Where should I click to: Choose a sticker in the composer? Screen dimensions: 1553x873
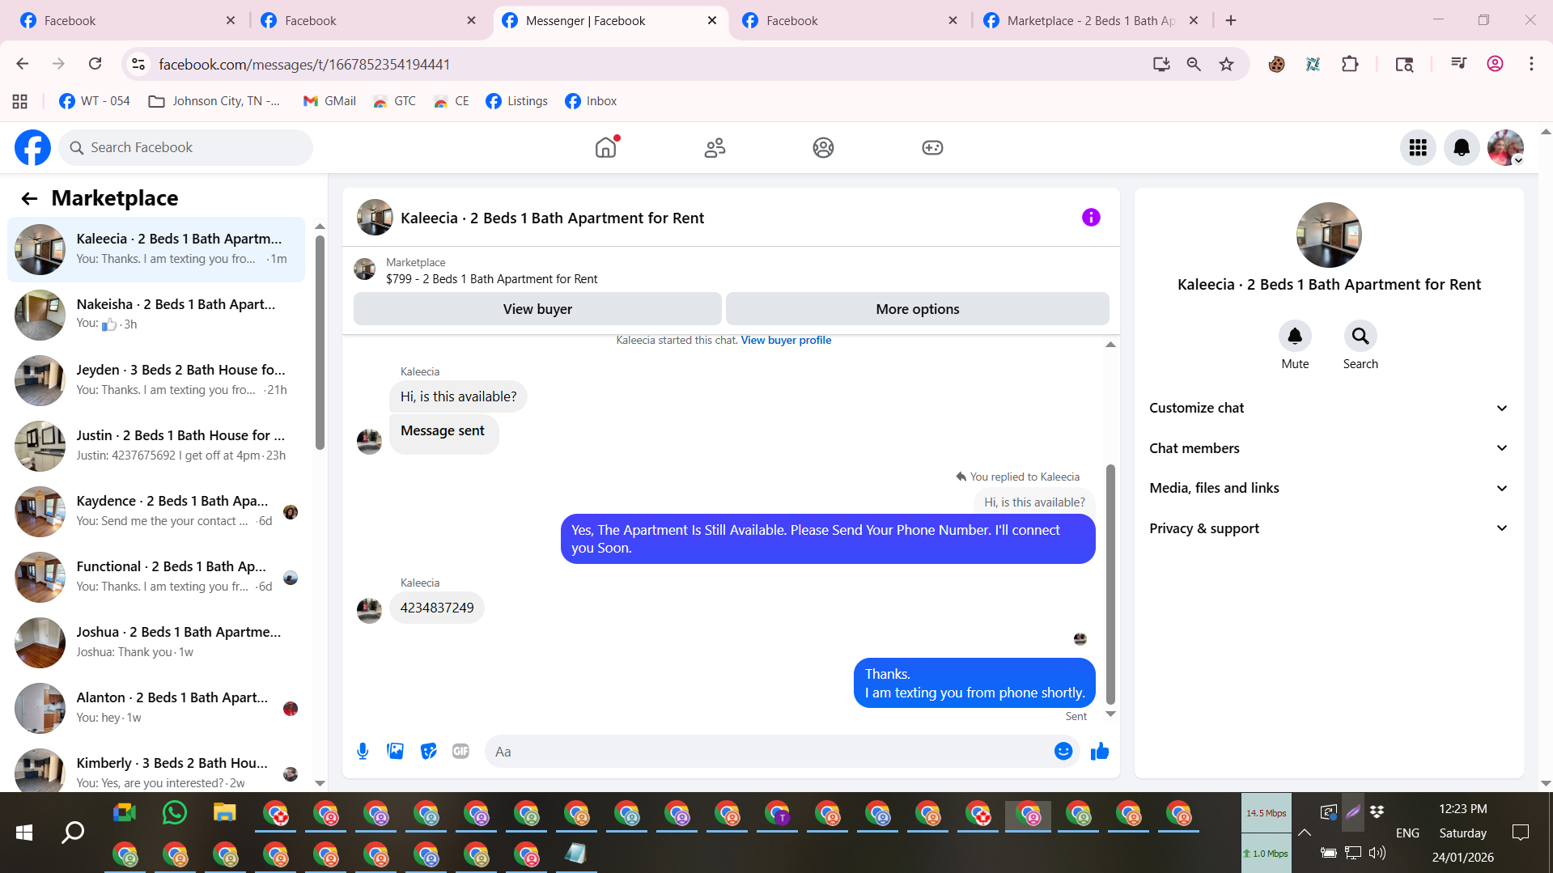point(428,752)
